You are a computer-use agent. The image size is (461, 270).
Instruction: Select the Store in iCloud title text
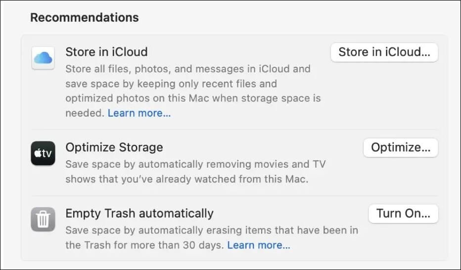[x=106, y=52]
